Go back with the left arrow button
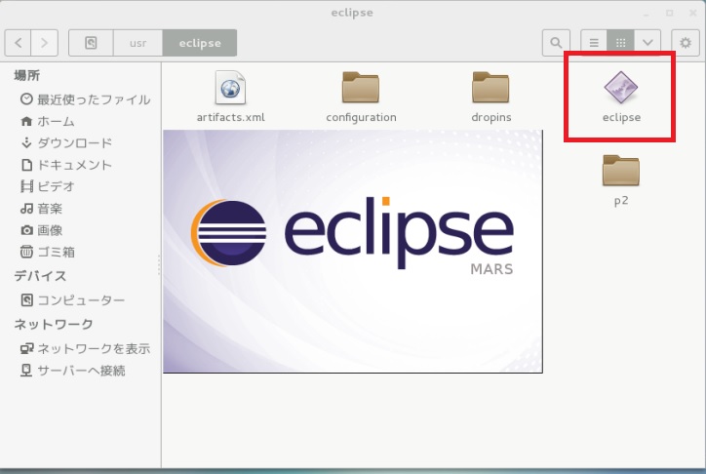 (x=18, y=43)
